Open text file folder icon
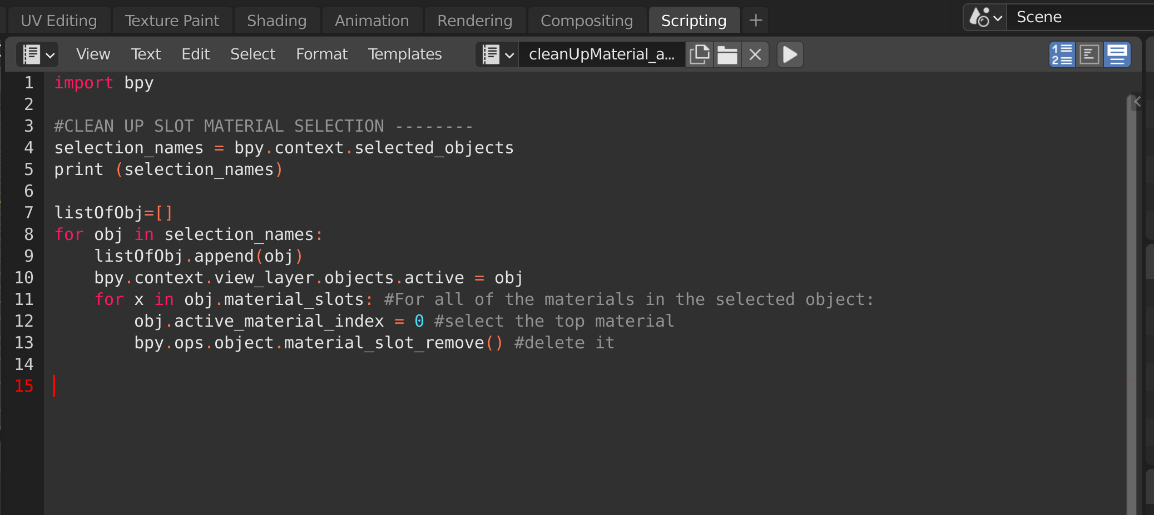1154x515 pixels. coord(727,54)
